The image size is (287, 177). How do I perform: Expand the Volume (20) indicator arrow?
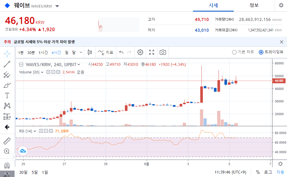(42, 72)
